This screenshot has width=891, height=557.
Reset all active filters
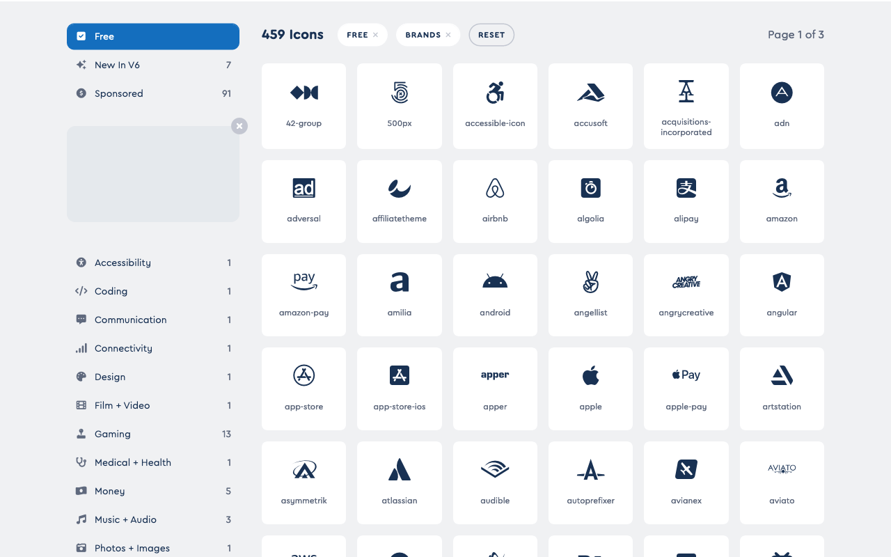[491, 35]
